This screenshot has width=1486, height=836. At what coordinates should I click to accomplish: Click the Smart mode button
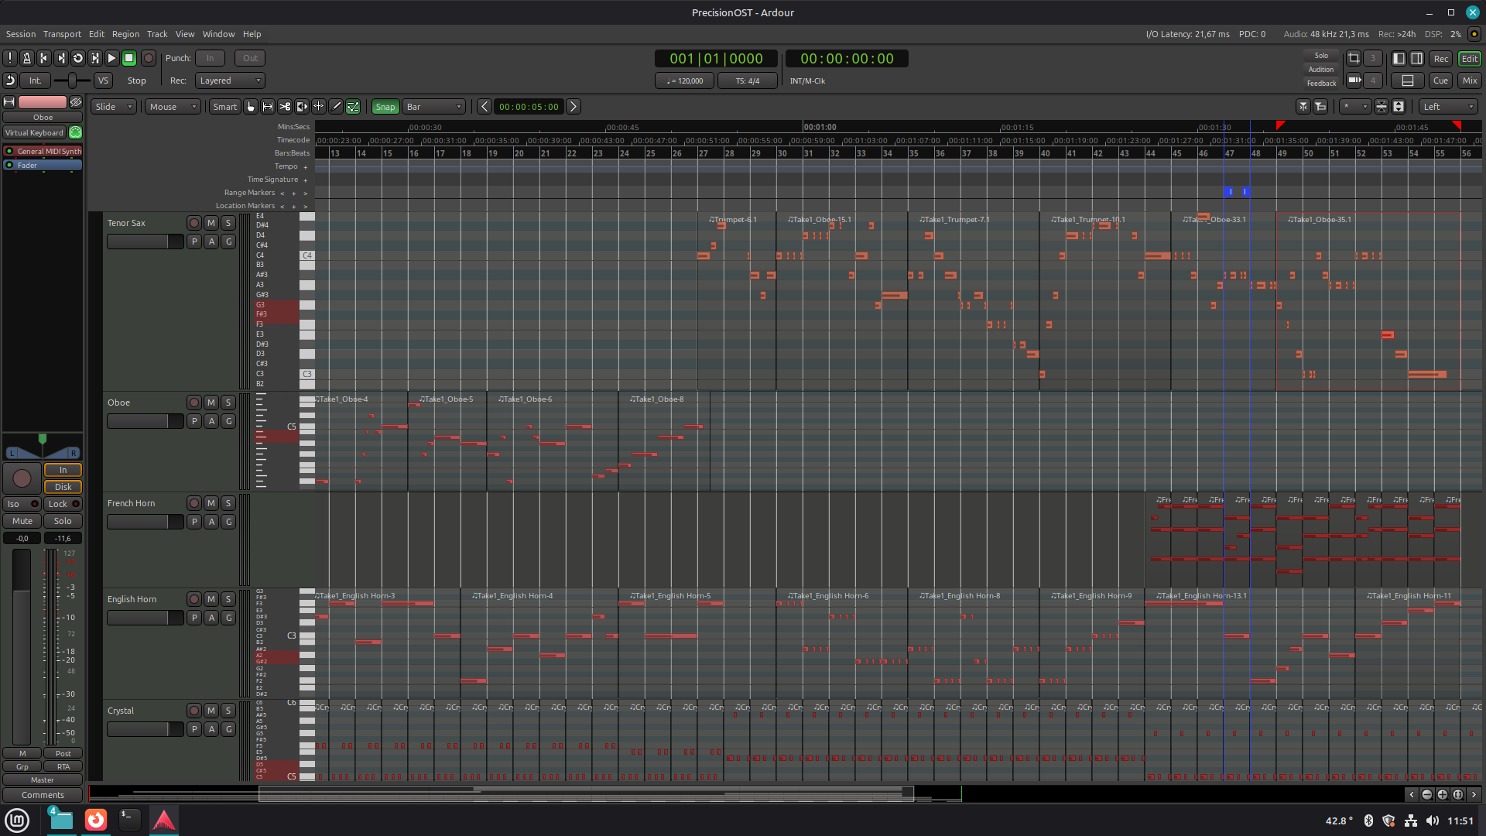point(225,107)
